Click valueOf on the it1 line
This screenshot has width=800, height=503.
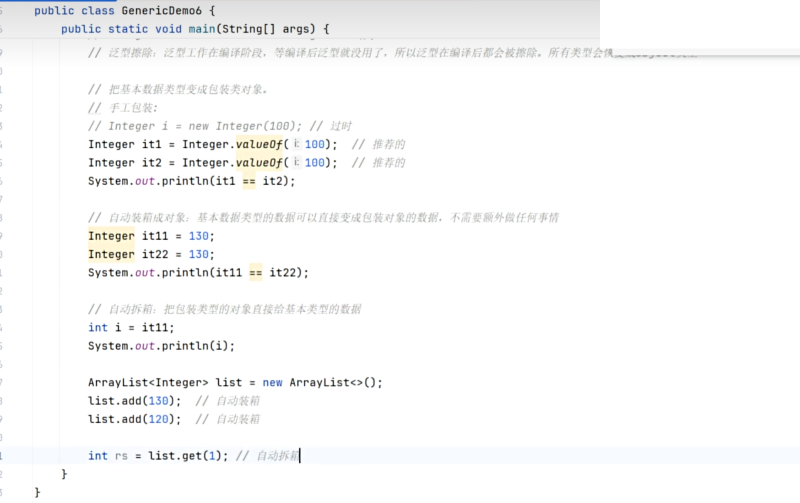coord(259,145)
